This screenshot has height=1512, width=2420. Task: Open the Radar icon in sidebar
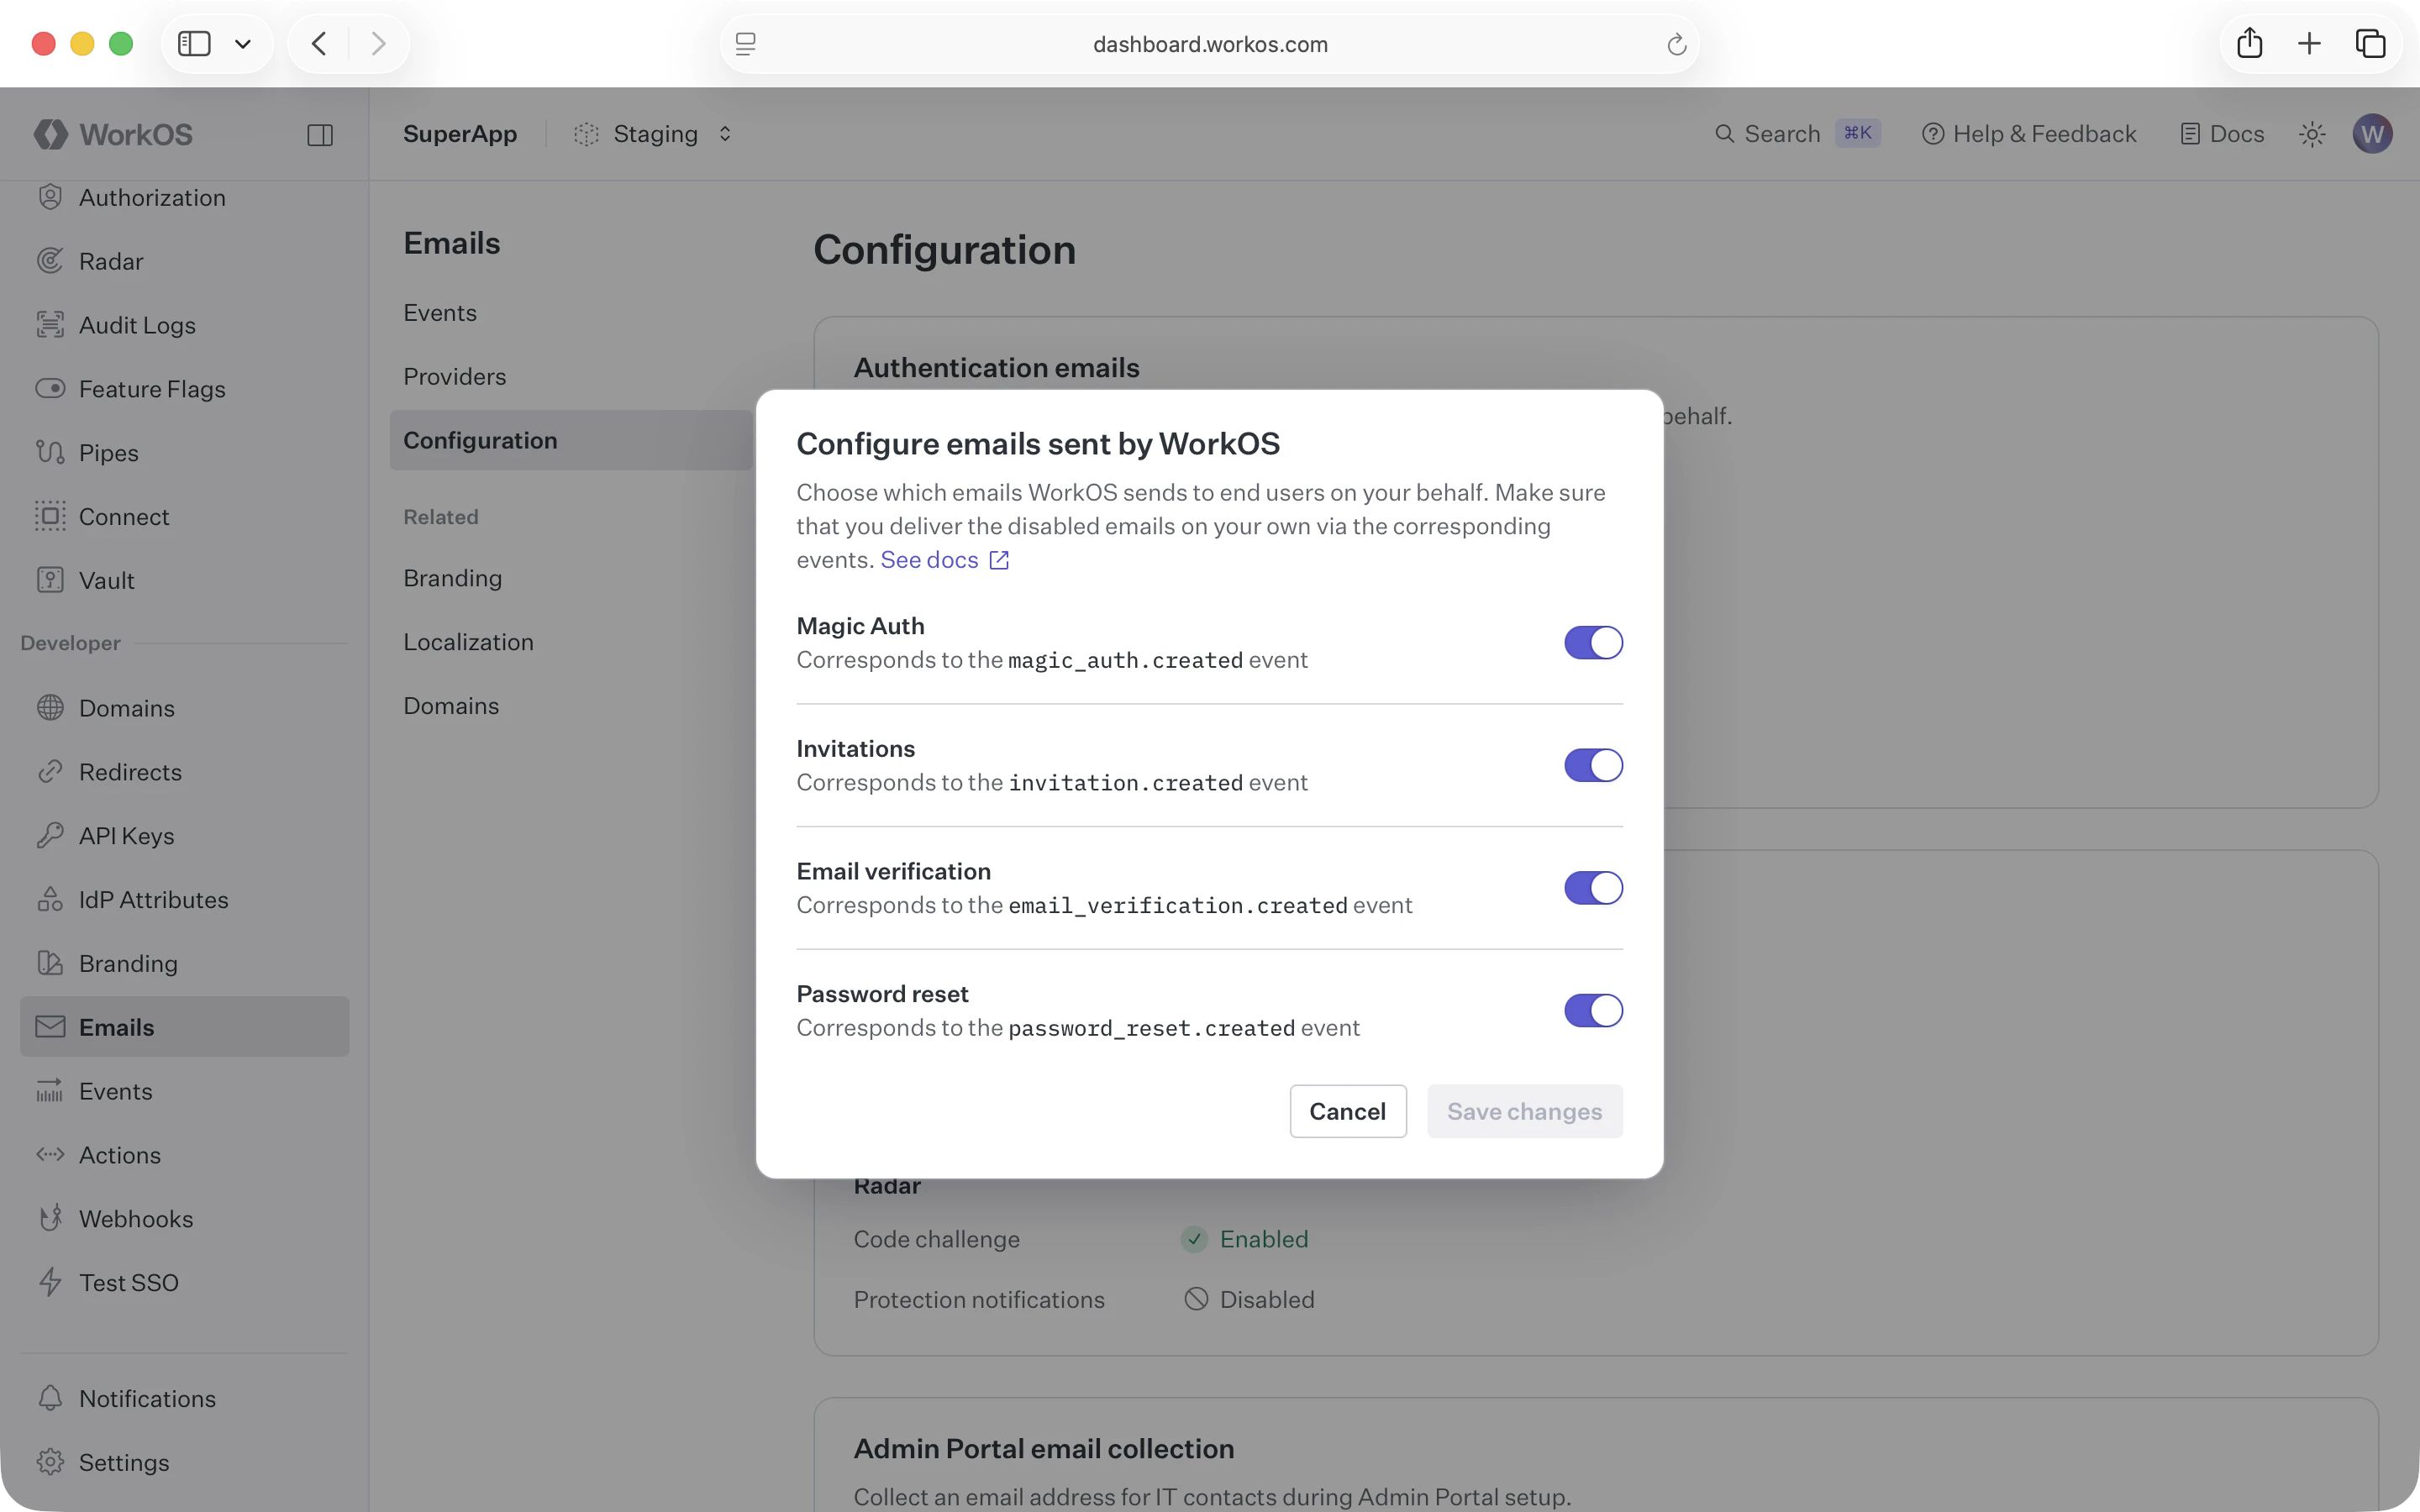coord(50,261)
